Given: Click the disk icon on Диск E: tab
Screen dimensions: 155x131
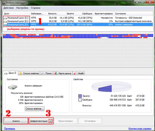Looking at the screenshot, I should [x=6, y=73].
